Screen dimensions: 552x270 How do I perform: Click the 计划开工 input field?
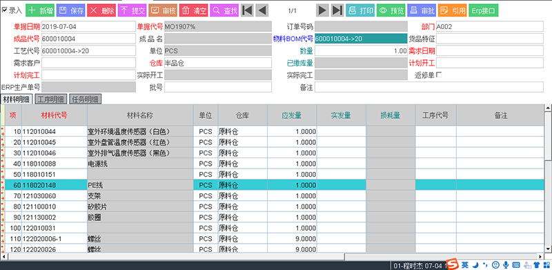click(490, 63)
